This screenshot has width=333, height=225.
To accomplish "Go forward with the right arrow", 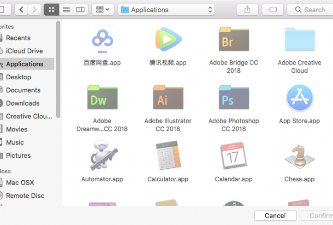I will (34, 10).
